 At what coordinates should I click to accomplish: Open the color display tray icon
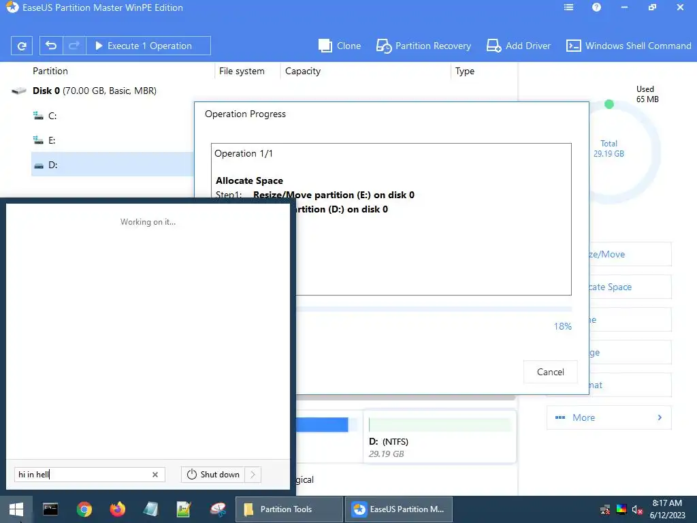[621, 509]
